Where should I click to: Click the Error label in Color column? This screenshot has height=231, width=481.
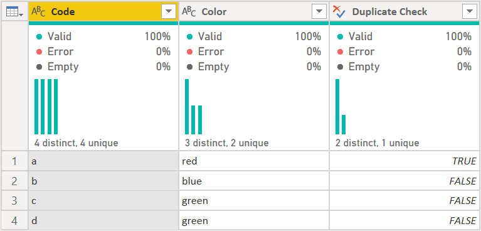pyautogui.click(x=211, y=51)
